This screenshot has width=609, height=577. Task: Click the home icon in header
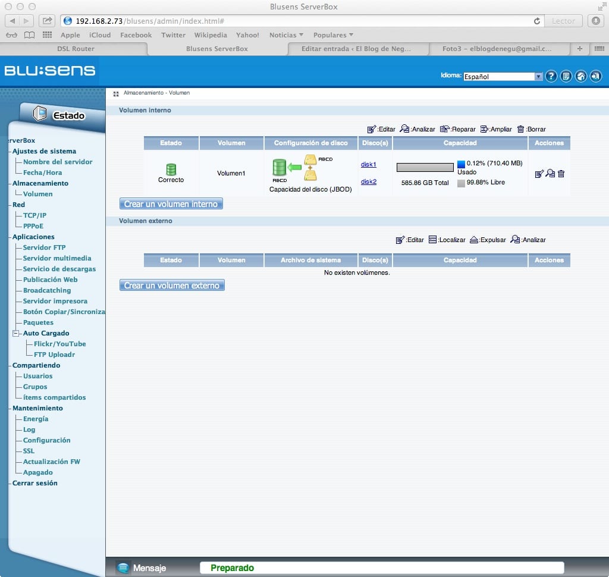tap(581, 76)
